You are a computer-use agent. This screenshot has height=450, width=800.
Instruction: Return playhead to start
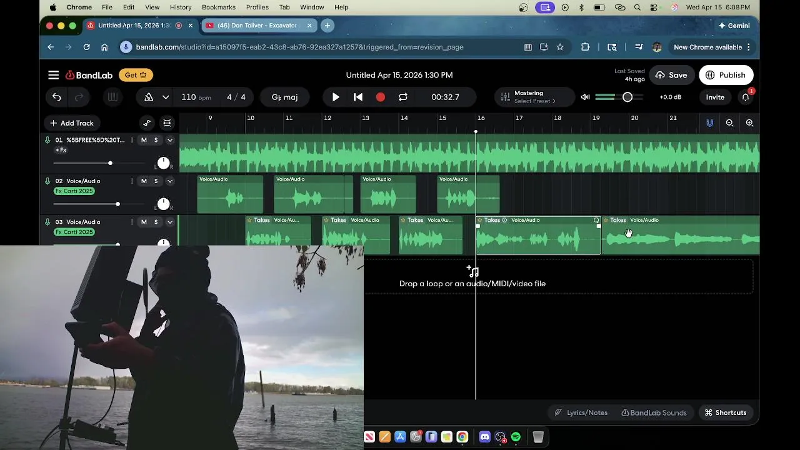pyautogui.click(x=358, y=97)
